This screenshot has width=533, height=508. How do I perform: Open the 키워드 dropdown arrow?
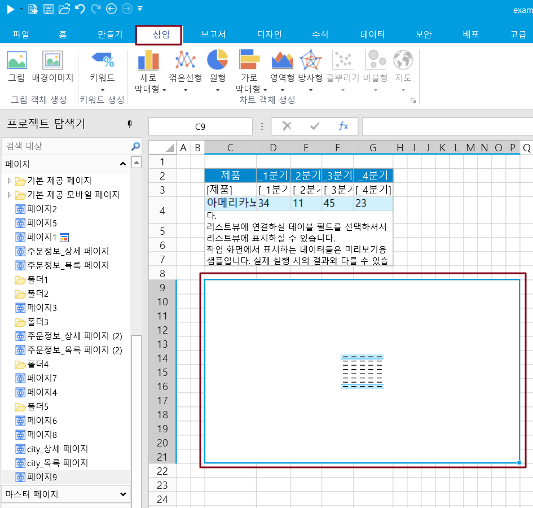coord(102,90)
